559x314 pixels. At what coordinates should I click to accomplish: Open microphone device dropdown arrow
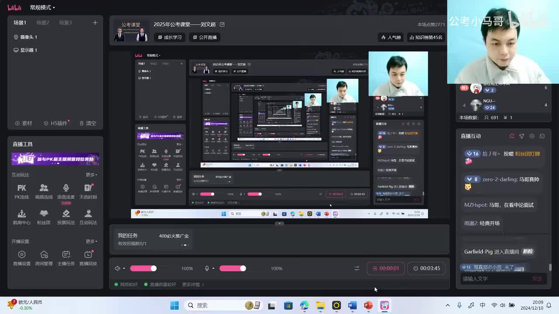click(x=213, y=269)
